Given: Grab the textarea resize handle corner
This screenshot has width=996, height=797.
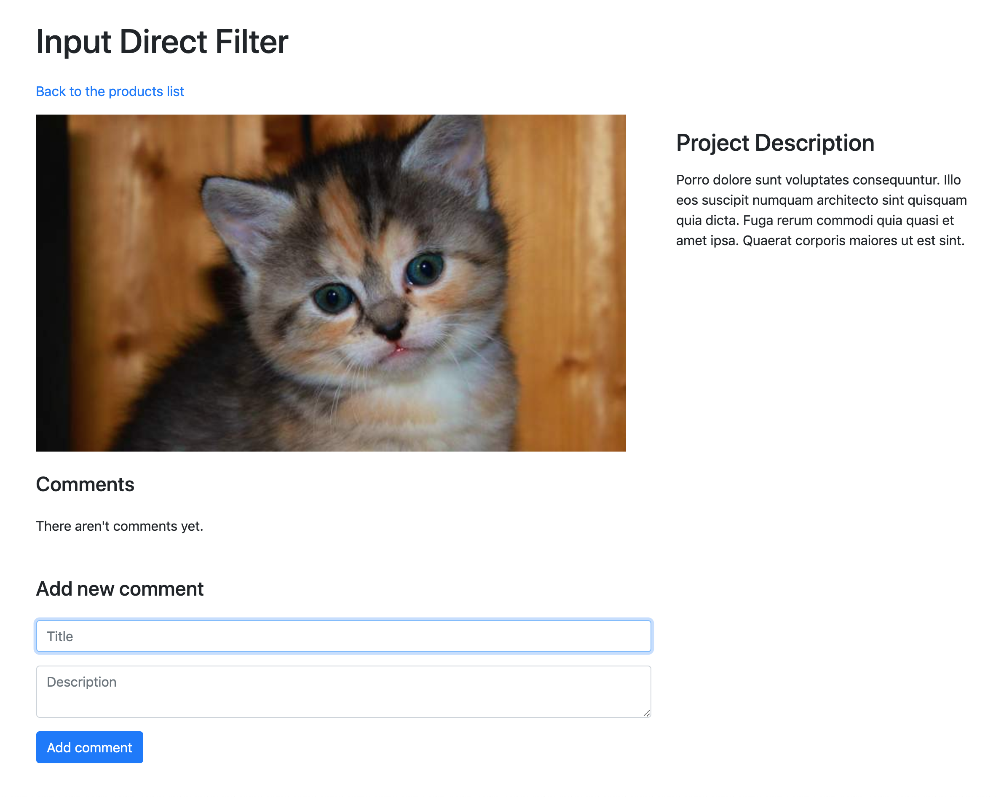Looking at the screenshot, I should [x=646, y=713].
